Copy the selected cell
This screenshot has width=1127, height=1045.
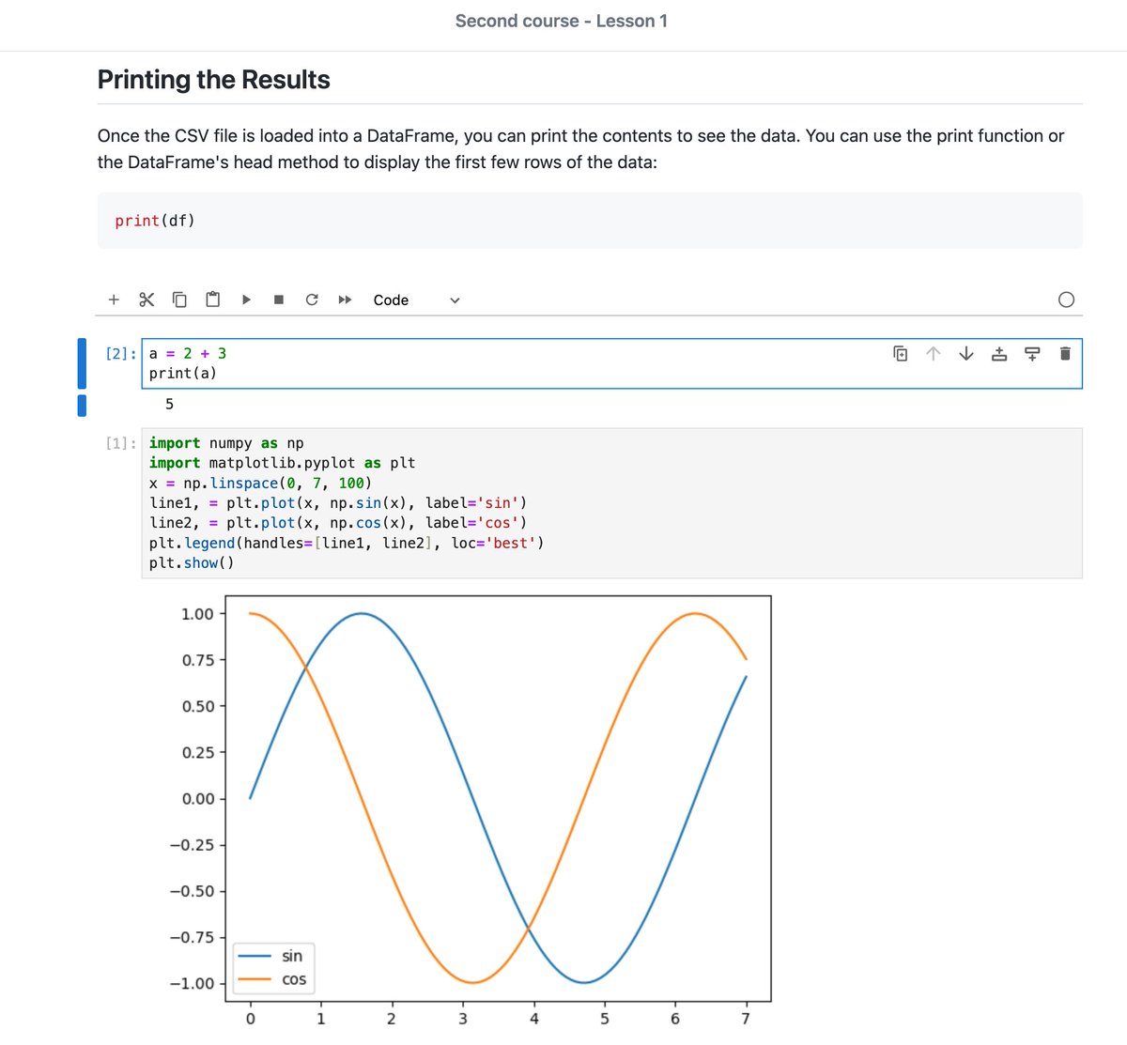[179, 300]
